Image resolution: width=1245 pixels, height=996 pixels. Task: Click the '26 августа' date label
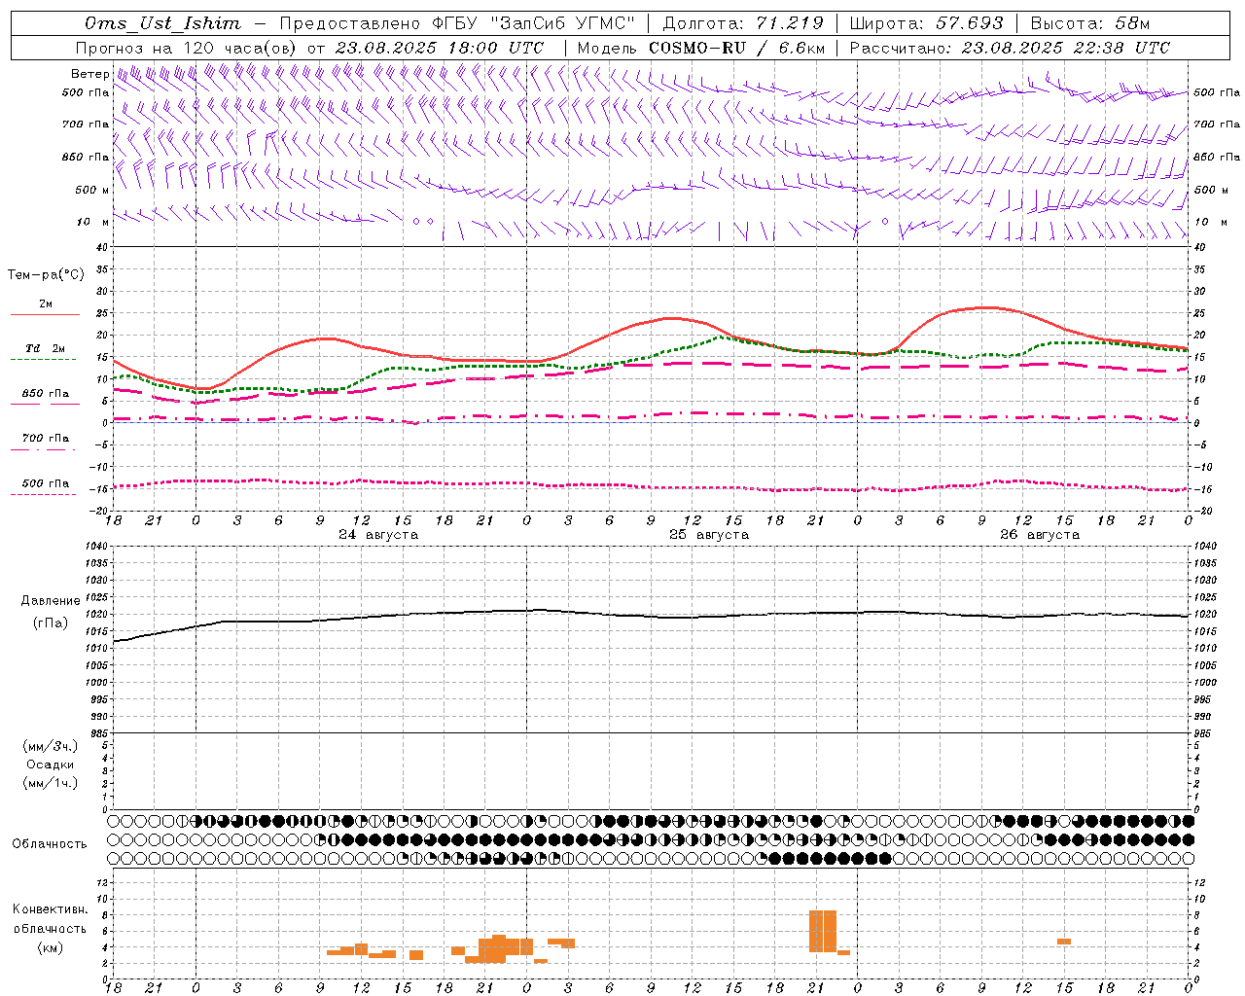pyautogui.click(x=1040, y=535)
